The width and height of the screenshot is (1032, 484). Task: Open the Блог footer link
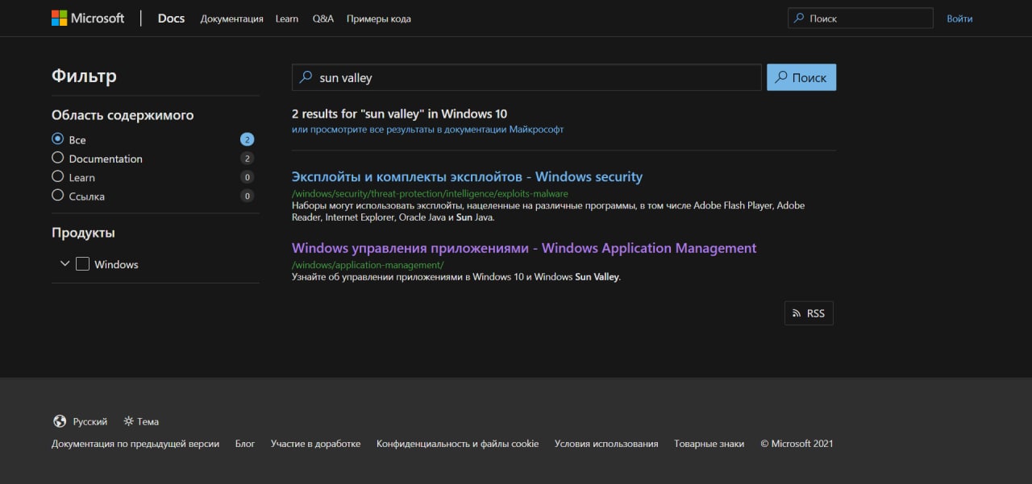click(x=245, y=444)
